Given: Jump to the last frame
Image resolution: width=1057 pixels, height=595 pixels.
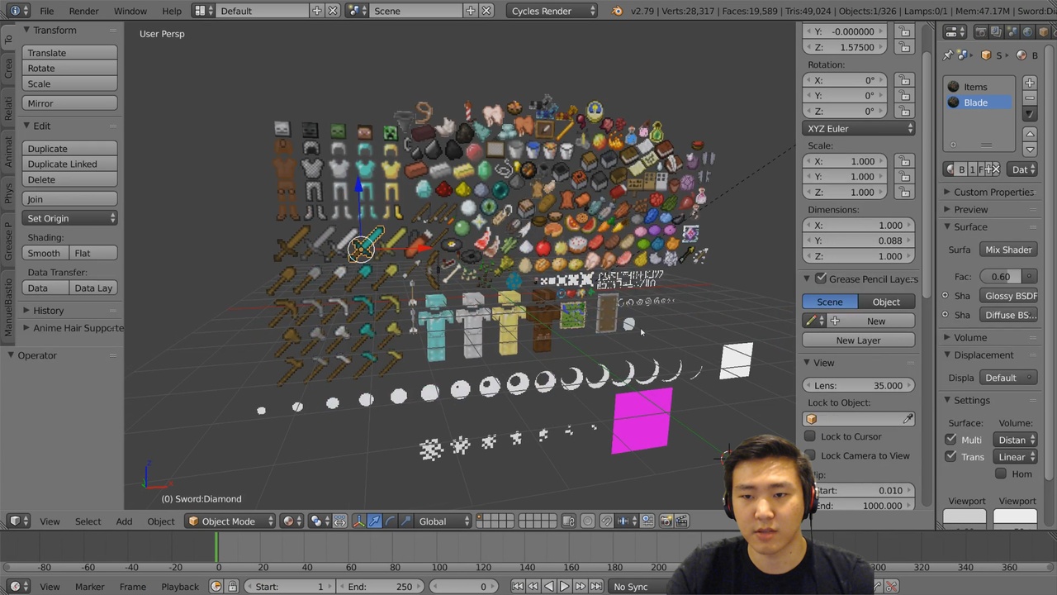Looking at the screenshot, I should pyautogui.click(x=596, y=586).
